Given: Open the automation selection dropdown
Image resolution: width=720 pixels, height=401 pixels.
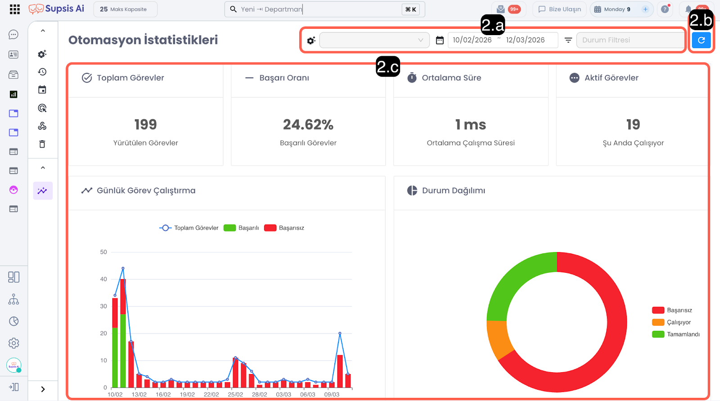Looking at the screenshot, I should (374, 40).
